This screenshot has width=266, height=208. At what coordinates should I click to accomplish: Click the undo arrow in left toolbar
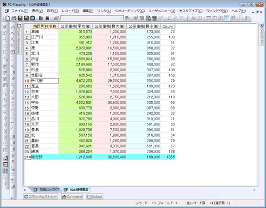click(x=13, y=28)
